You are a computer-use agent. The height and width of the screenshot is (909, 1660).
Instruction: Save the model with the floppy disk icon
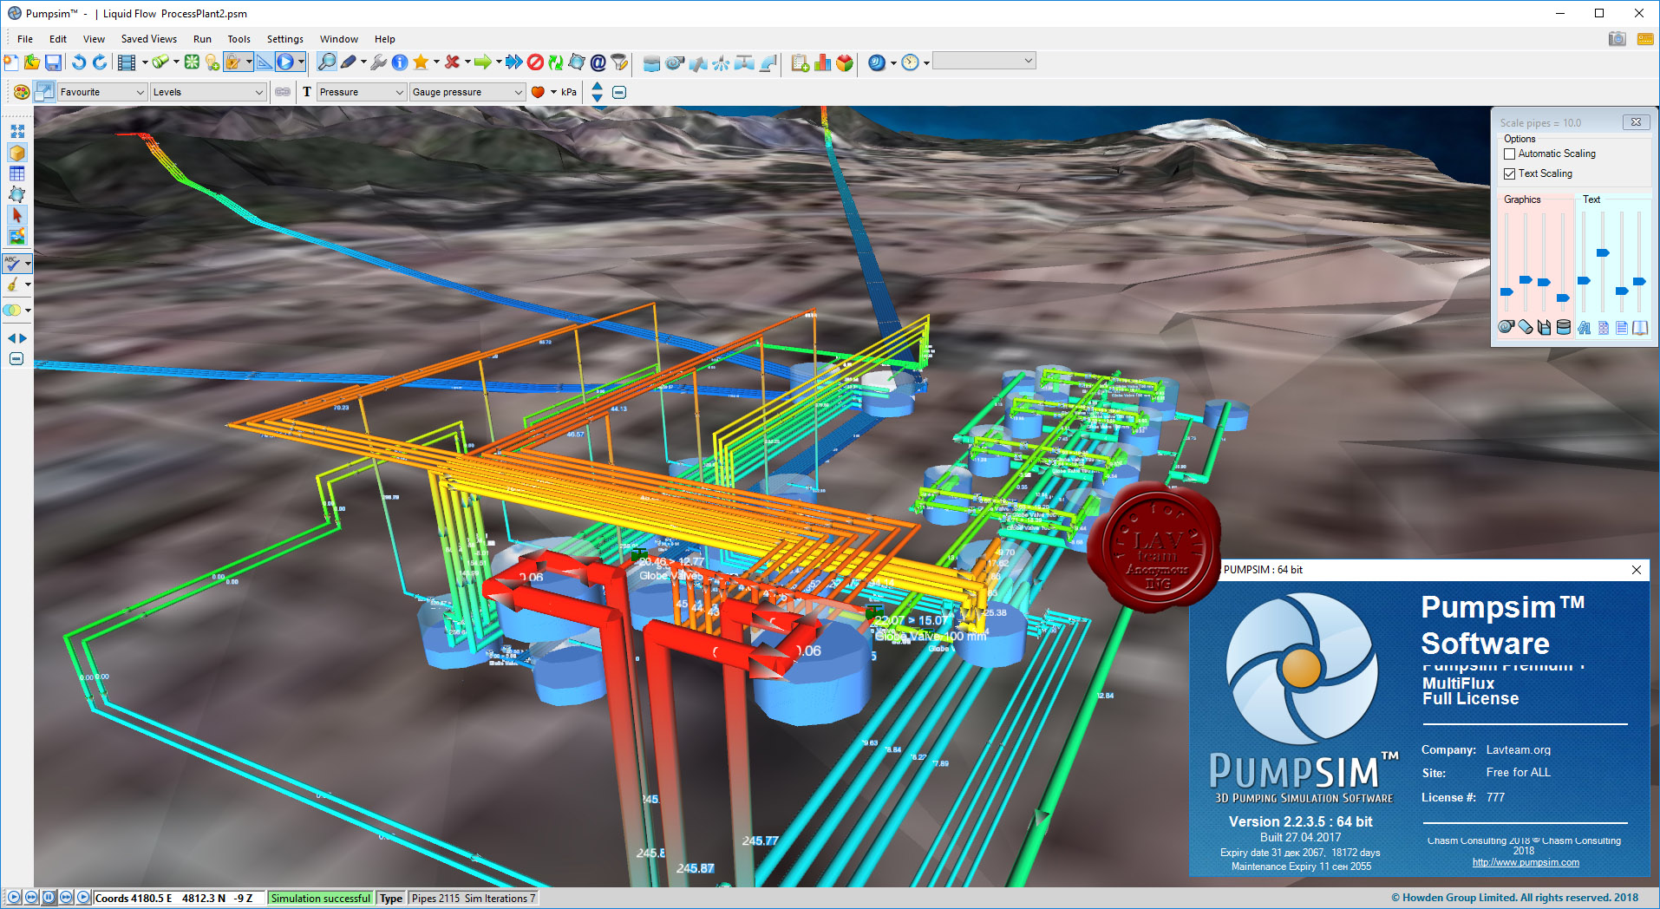pos(53,62)
